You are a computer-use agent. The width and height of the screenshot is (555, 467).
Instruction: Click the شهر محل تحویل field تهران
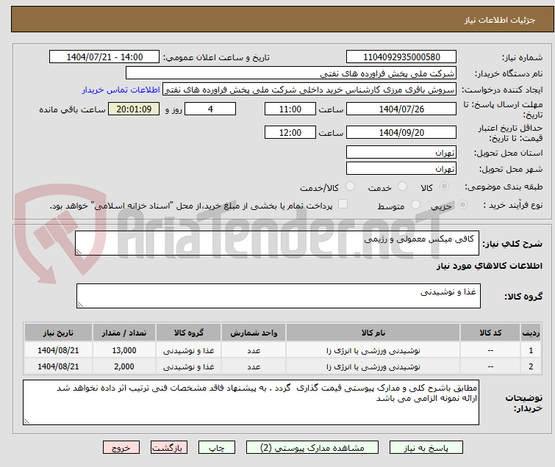401,169
